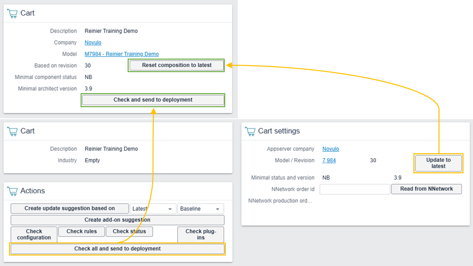This screenshot has width=473, height=266.
Task: Click the cart icon in Cart settings header
Action: point(250,131)
